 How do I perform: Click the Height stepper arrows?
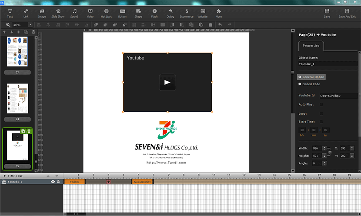point(324,156)
